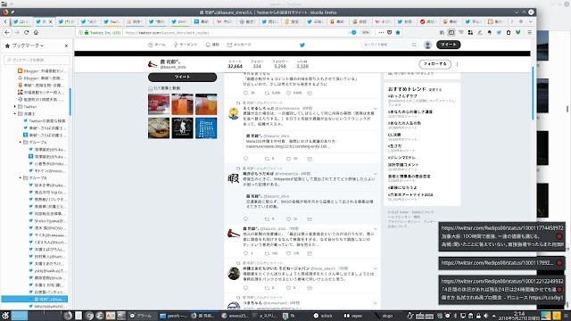The width and height of the screenshot is (571, 321).
Task: Click the CL決勝 trend
Action: click(x=394, y=135)
